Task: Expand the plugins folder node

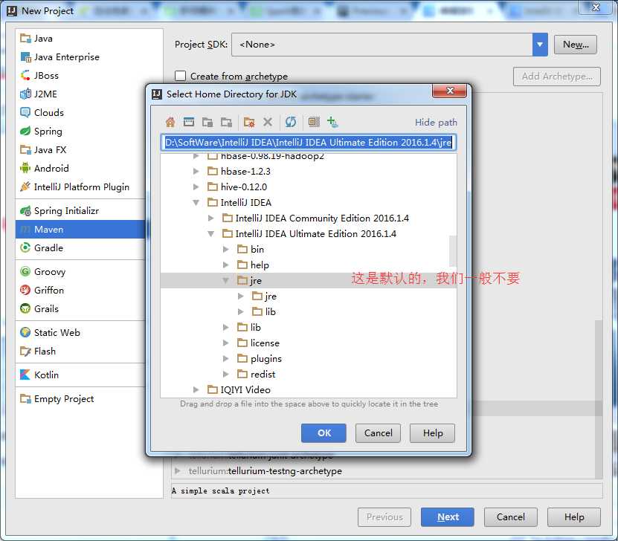Action: pos(226,359)
